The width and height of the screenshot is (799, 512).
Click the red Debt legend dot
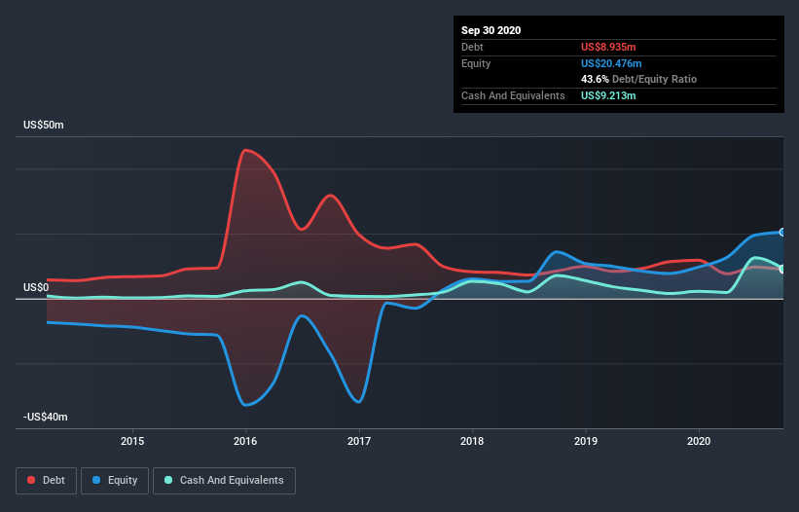tap(31, 480)
